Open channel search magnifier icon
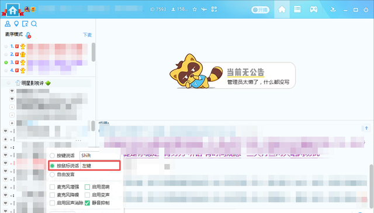 (34, 23)
